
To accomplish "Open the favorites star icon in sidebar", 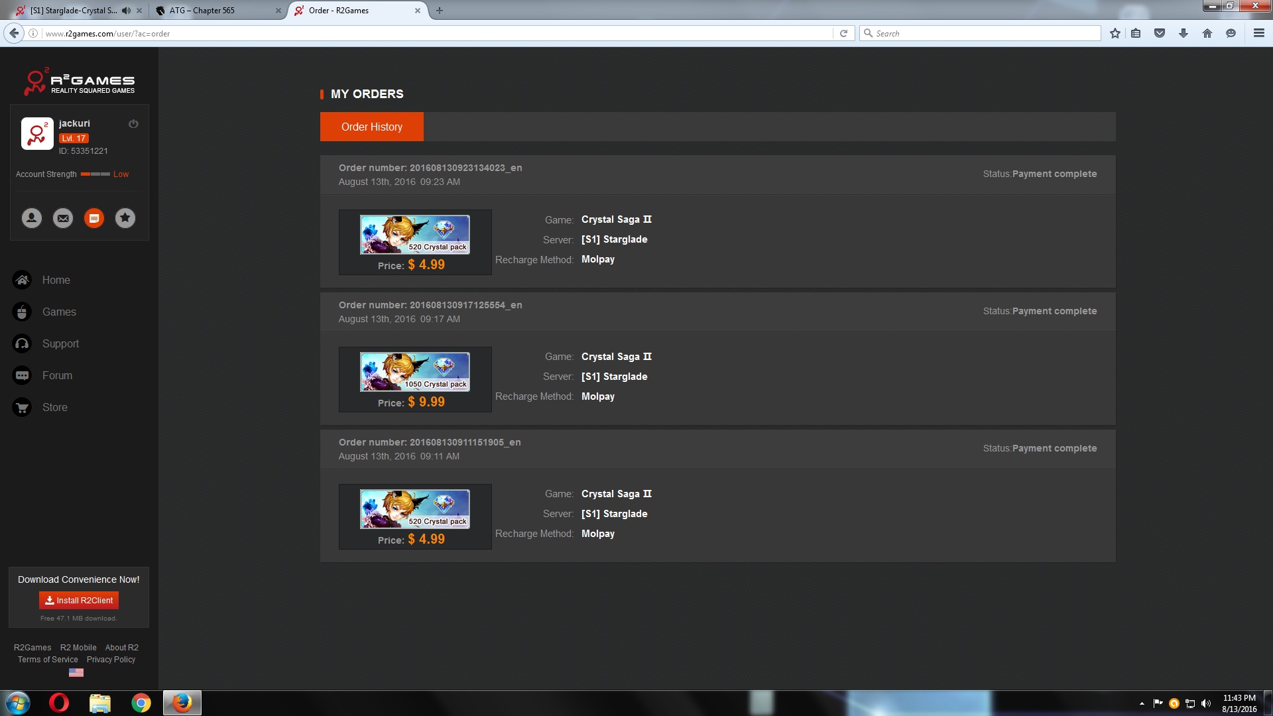I will pos(125,218).
